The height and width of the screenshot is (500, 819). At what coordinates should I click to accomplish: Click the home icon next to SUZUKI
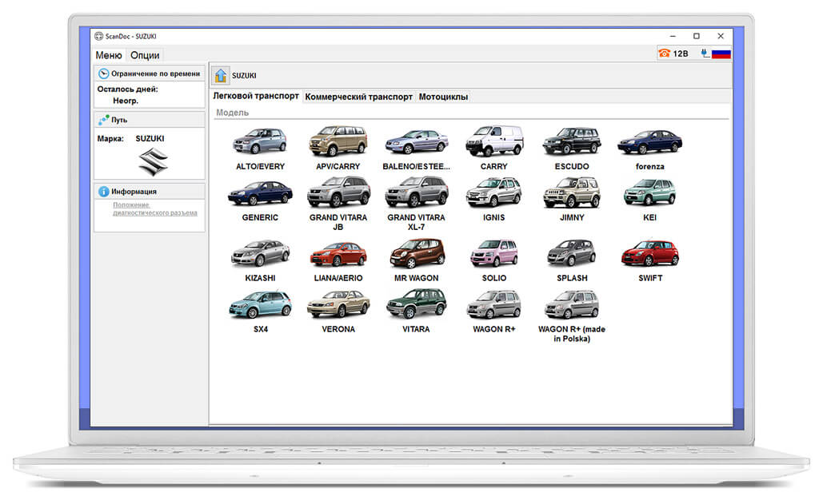click(x=221, y=76)
